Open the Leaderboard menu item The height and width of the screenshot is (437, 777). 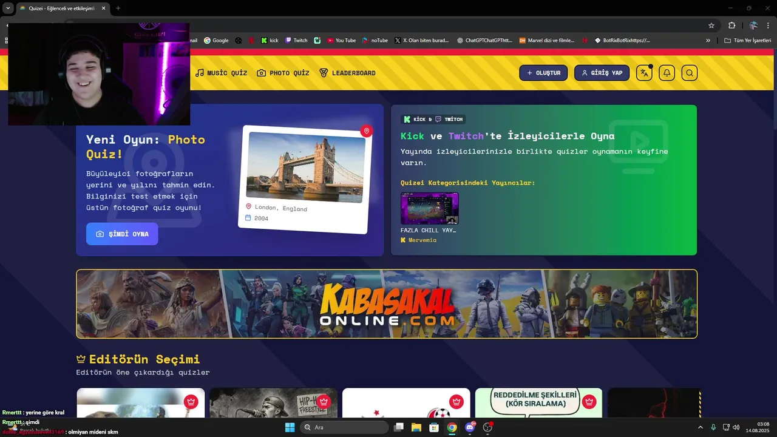coord(347,73)
